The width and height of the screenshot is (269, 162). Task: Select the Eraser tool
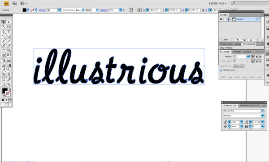click(x=9, y=45)
